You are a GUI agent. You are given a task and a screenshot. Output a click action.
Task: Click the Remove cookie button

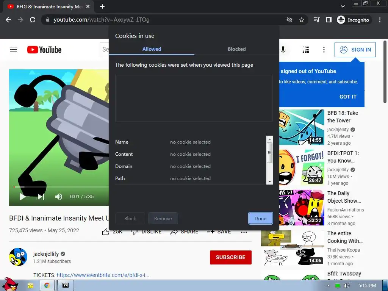[x=163, y=219]
